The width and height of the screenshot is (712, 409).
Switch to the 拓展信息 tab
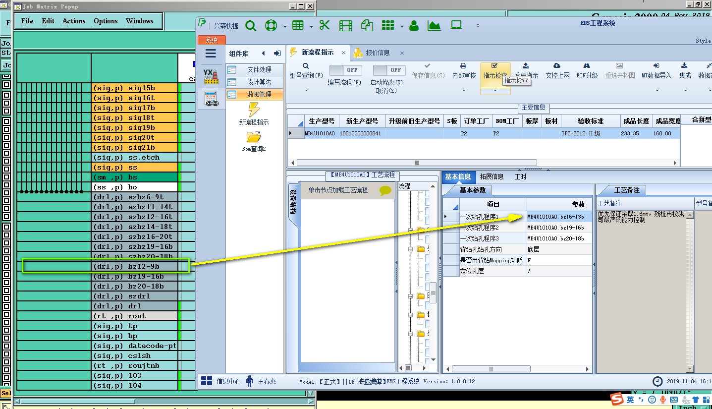[492, 176]
